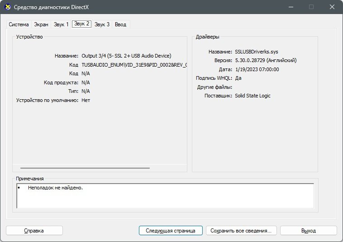The width and height of the screenshot is (343, 242).
Task: Click the driver date 1/19/2023 07:00:00
Action: pyautogui.click(x=257, y=69)
